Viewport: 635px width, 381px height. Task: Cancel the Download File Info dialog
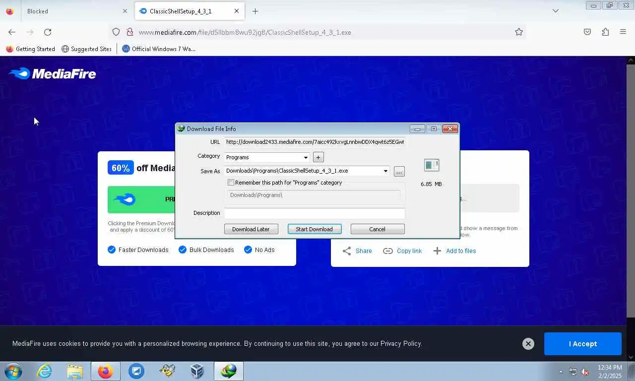(x=378, y=229)
